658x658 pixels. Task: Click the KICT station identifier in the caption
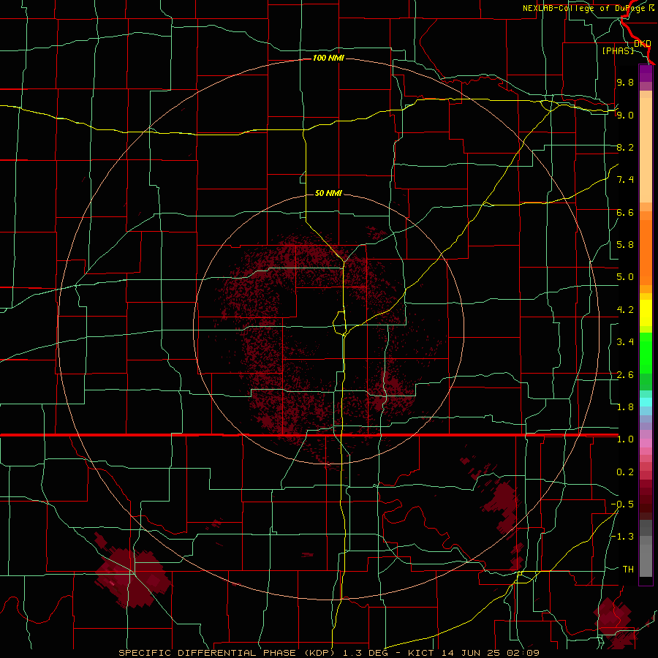422,653
